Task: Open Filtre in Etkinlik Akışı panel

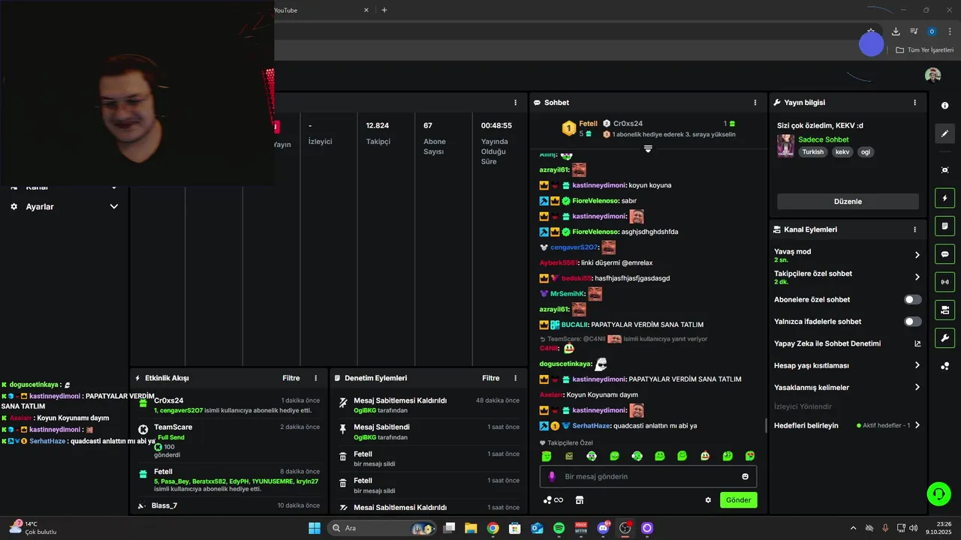Action: coord(291,378)
